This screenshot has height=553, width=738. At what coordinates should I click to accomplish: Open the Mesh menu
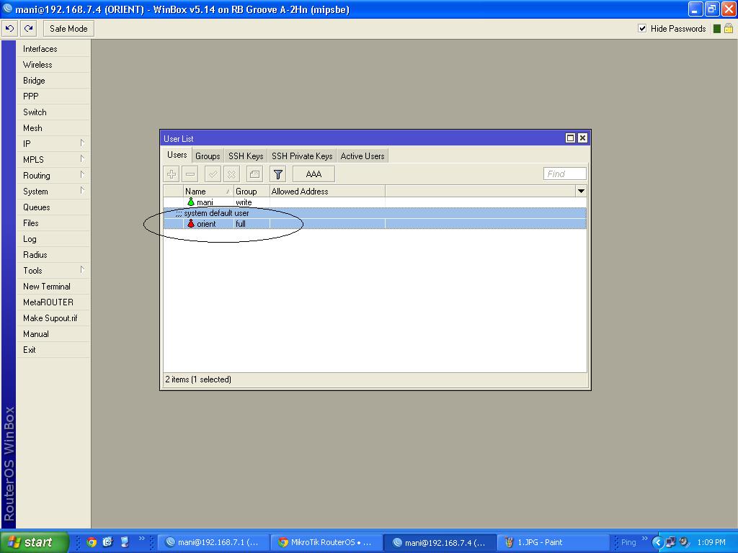pyautogui.click(x=53, y=128)
